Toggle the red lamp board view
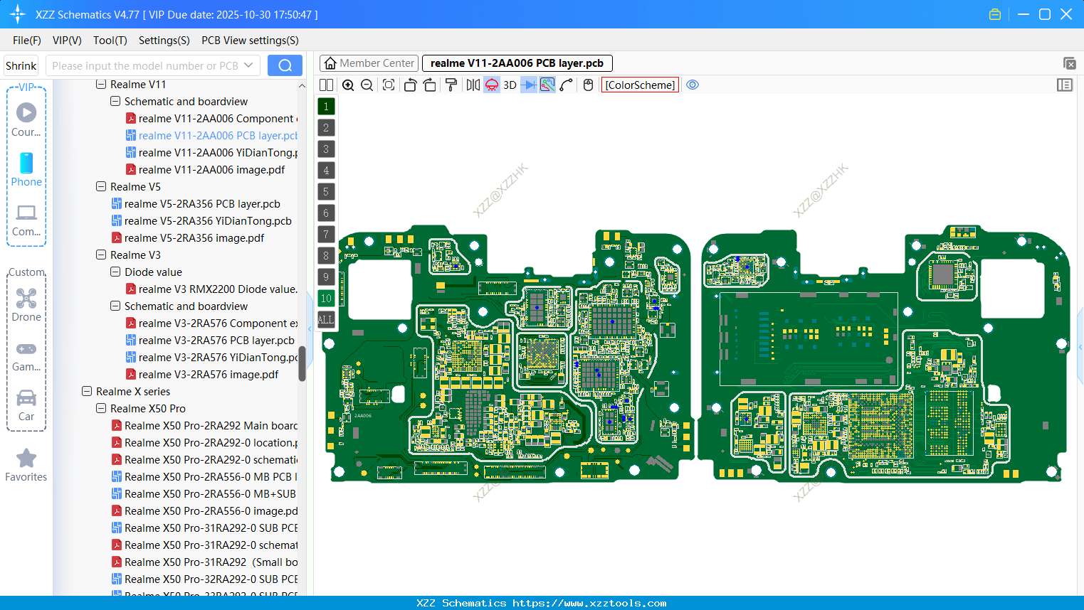This screenshot has width=1084, height=610. coord(491,85)
